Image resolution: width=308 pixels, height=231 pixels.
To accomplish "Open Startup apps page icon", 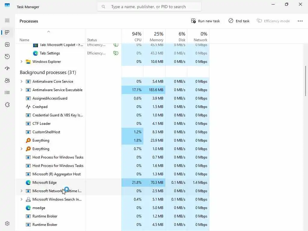I will pos(7,69).
